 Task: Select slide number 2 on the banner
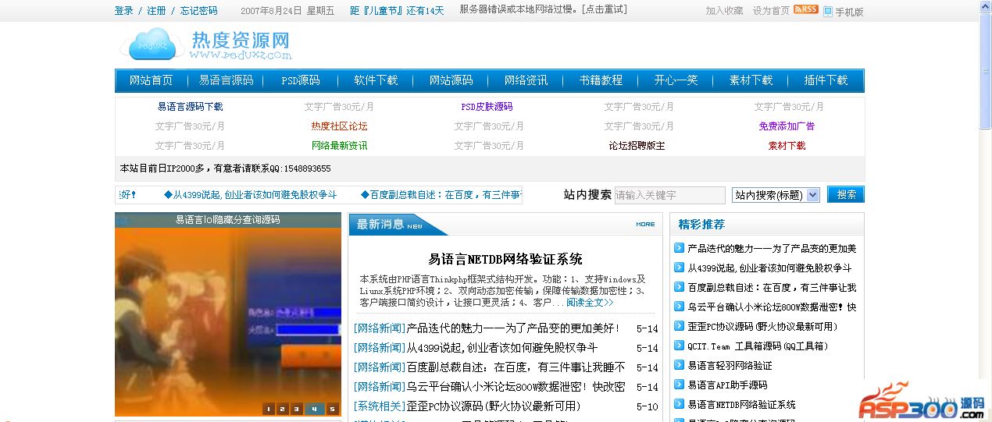point(283,408)
